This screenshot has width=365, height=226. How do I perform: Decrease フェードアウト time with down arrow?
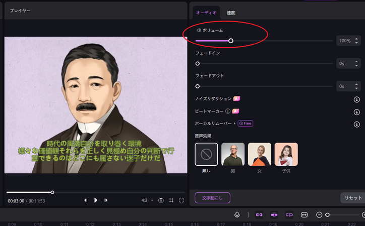(356, 88)
